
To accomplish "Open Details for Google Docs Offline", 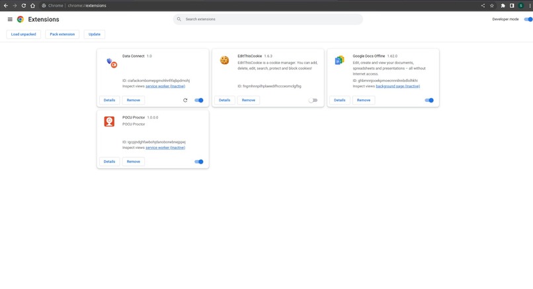I will pyautogui.click(x=340, y=101).
